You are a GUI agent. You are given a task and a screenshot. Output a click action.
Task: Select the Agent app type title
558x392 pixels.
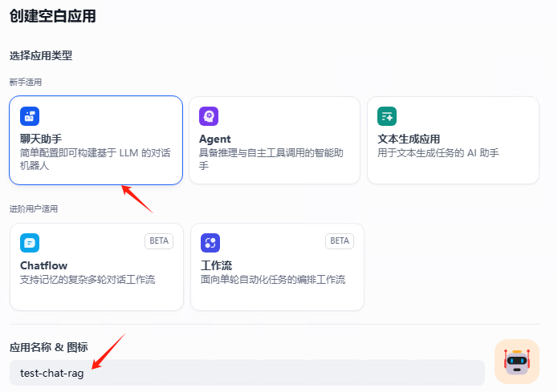pyautogui.click(x=214, y=139)
